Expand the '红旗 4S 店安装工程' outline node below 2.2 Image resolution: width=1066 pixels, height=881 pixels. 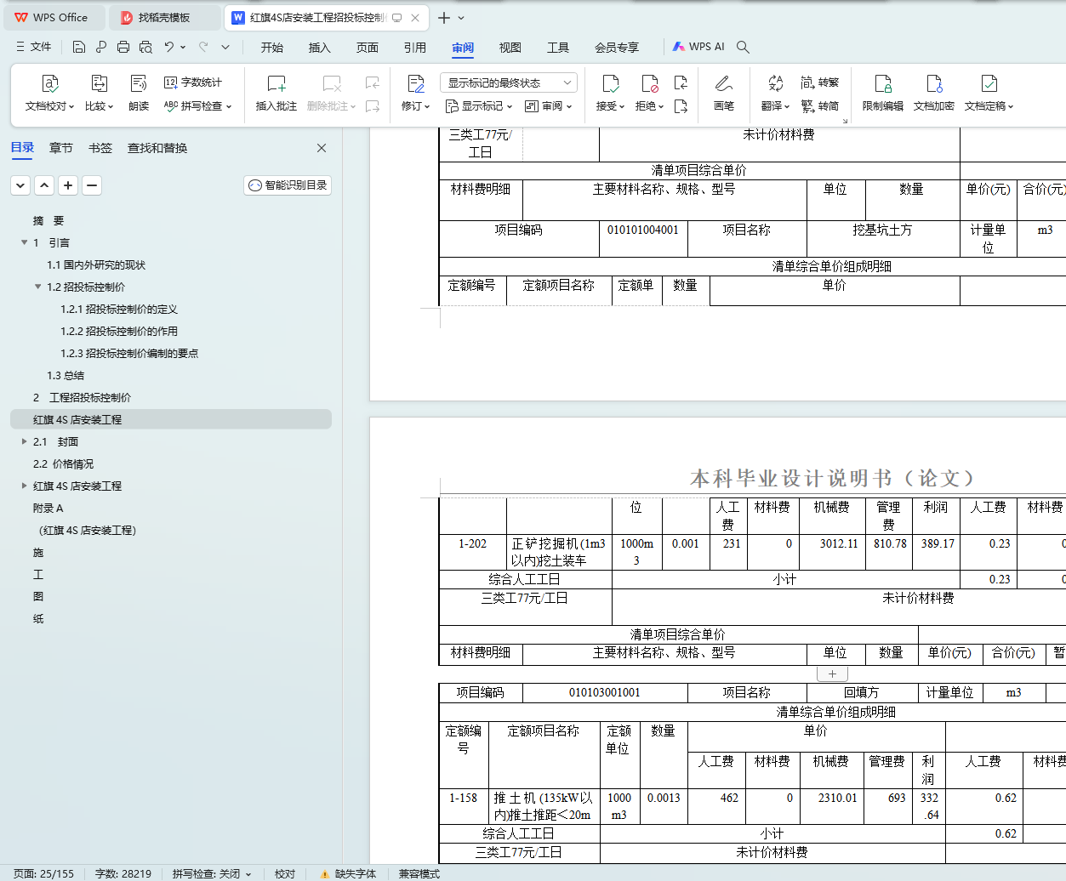pos(24,486)
